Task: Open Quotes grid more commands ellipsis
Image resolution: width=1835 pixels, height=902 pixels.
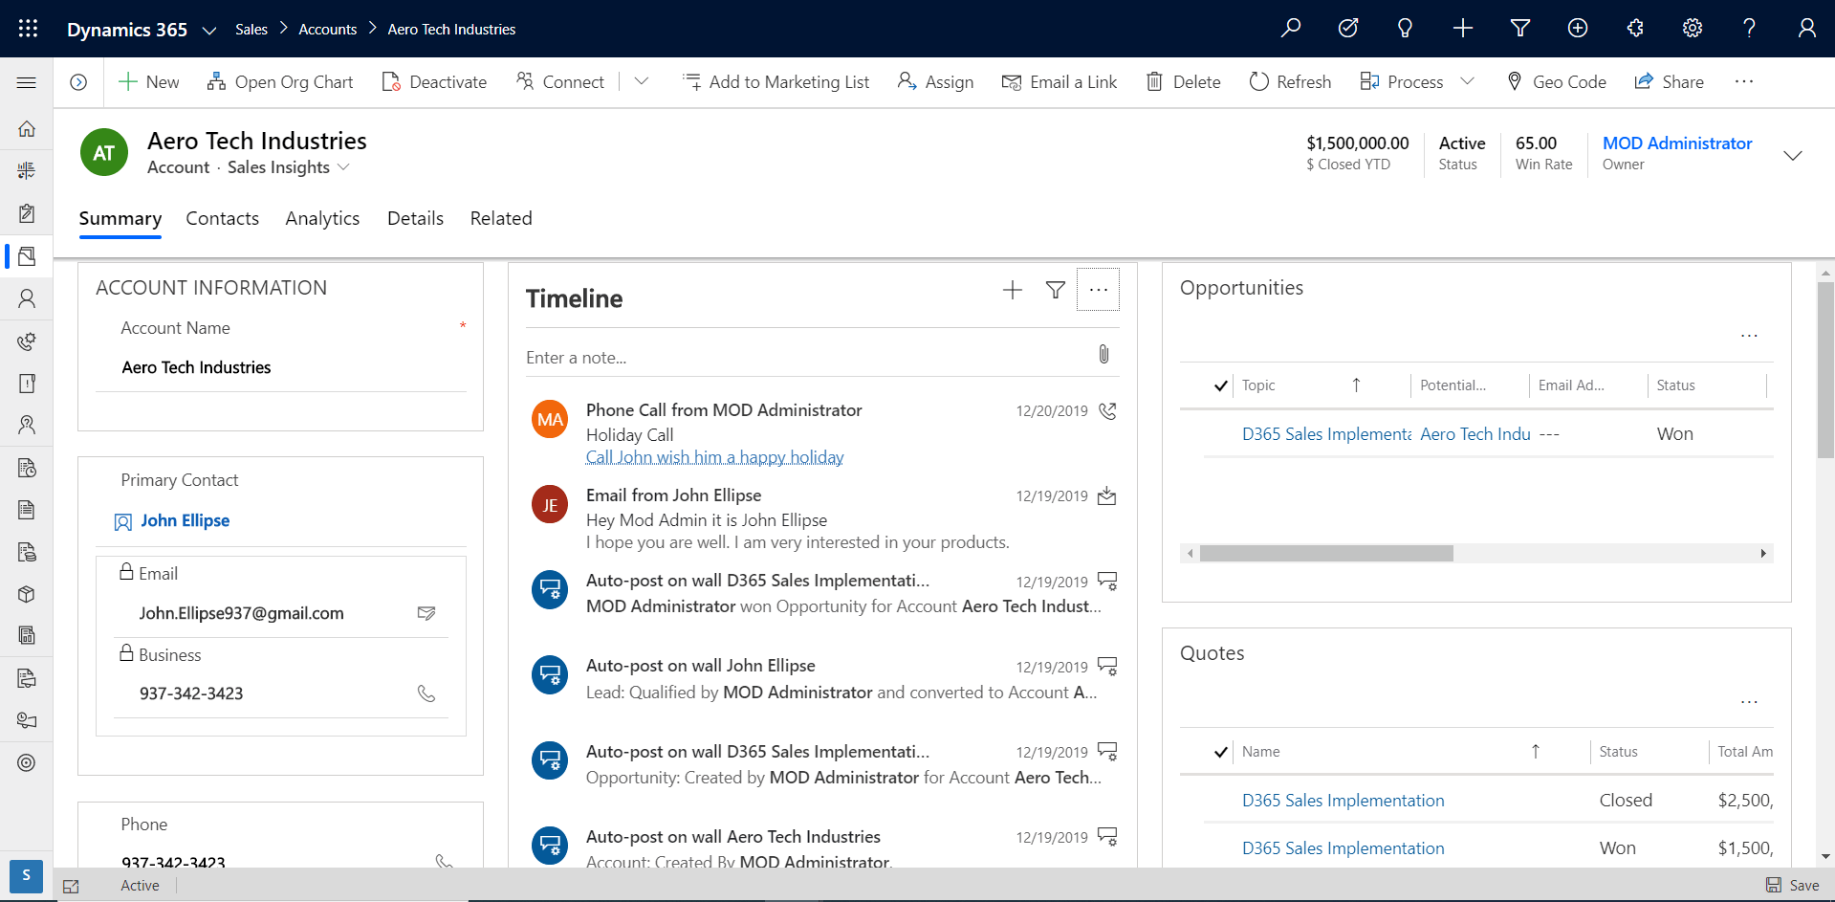Action: [x=1749, y=702]
